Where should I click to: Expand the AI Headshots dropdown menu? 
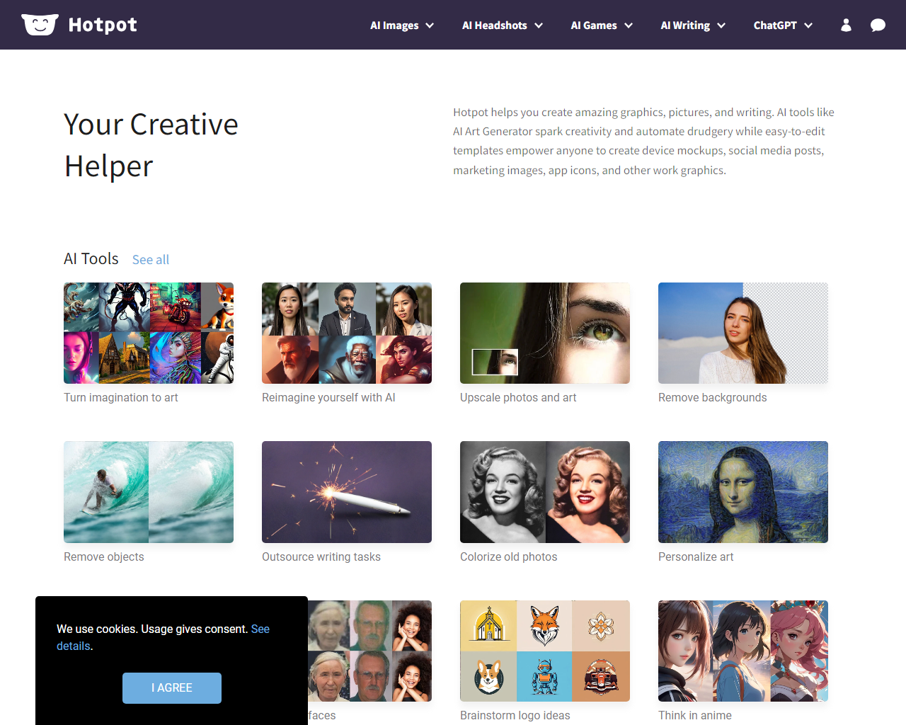point(503,25)
